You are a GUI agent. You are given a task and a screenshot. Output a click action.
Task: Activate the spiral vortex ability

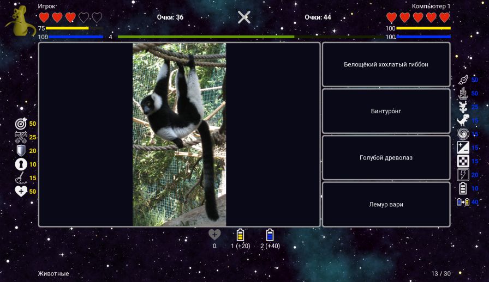click(x=463, y=134)
